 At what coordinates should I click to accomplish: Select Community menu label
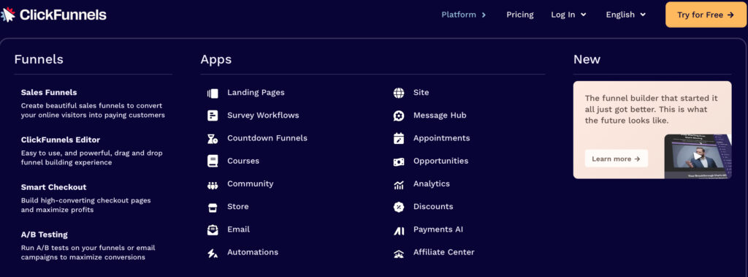click(251, 184)
